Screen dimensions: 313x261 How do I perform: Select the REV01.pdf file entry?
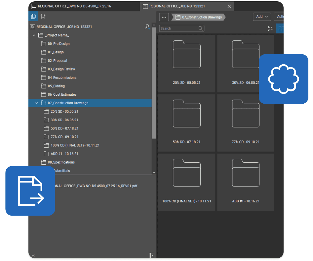pos(96,186)
